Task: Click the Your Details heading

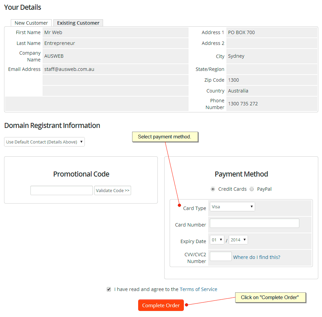Action: [23, 7]
